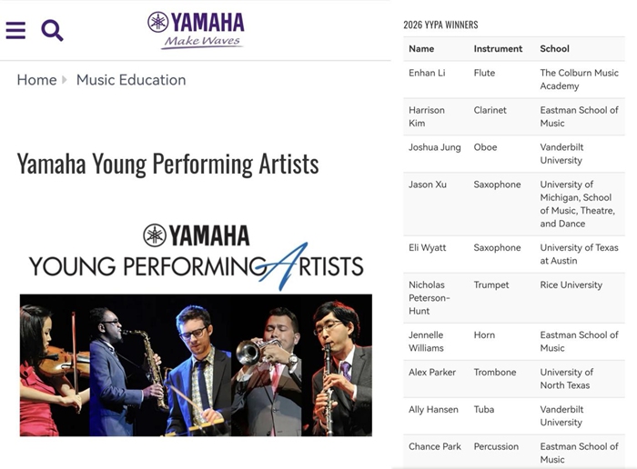
Task: Click the Yamaha Make Waves logo
Action: [x=196, y=29]
